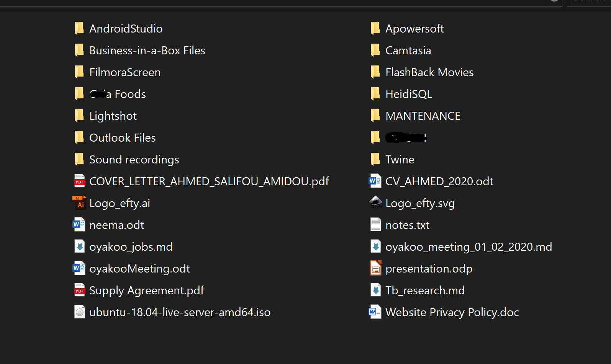Click the MANTENANCE folder icon
The height and width of the screenshot is (364, 611).
click(375, 116)
